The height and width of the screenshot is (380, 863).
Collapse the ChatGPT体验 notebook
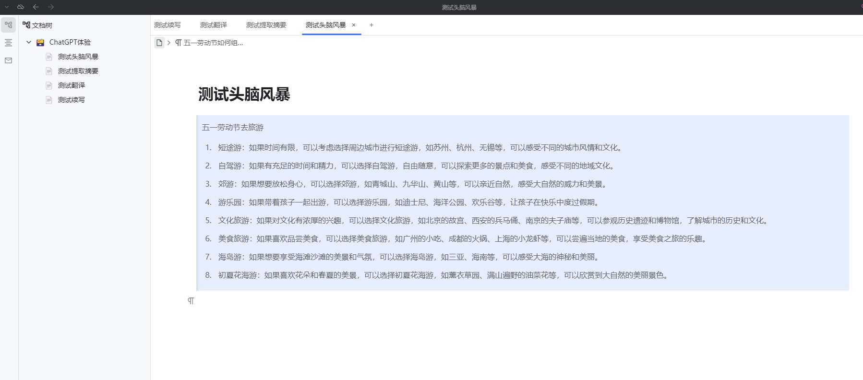[x=29, y=42]
